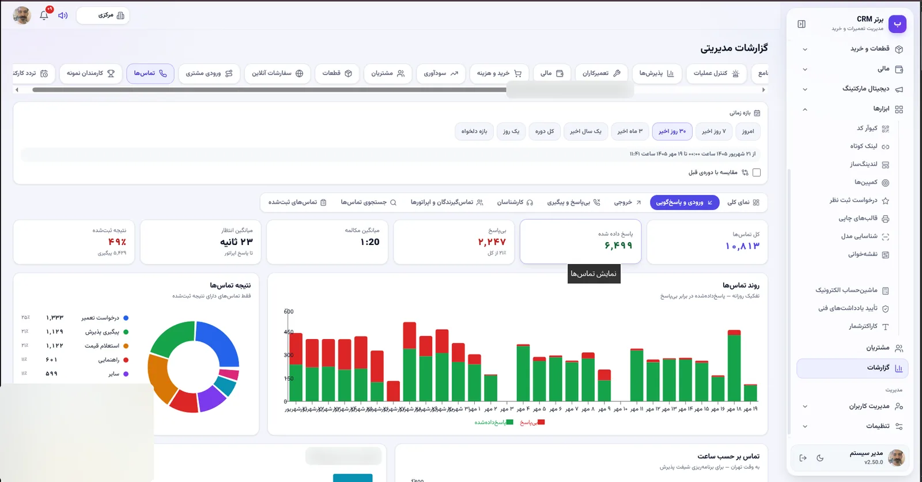Collapse the sidebar with the panel icon
This screenshot has width=922, height=482.
coord(802,24)
